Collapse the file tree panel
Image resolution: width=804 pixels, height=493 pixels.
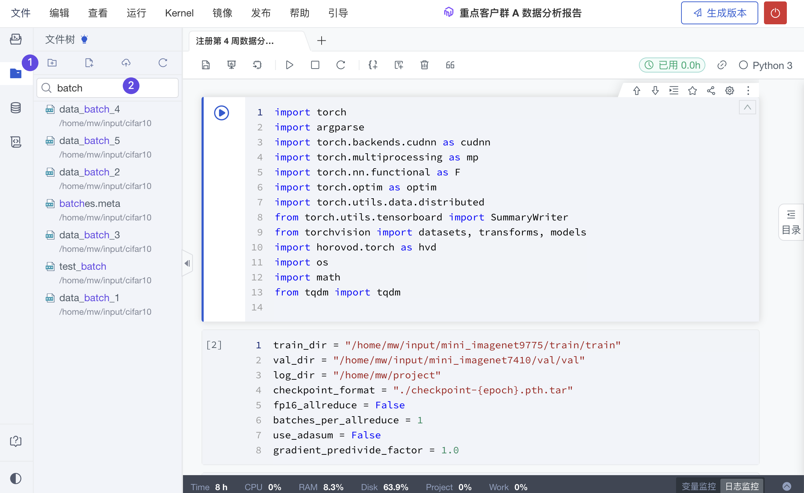(187, 263)
